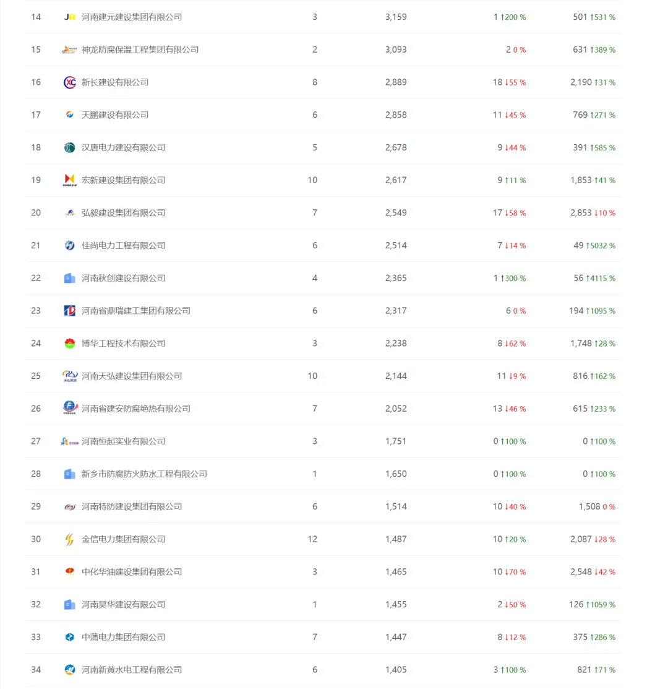Viewport: 668px width, 689px height.
Task: Select company name 汉唐电力建设有限公司
Action: (123, 147)
